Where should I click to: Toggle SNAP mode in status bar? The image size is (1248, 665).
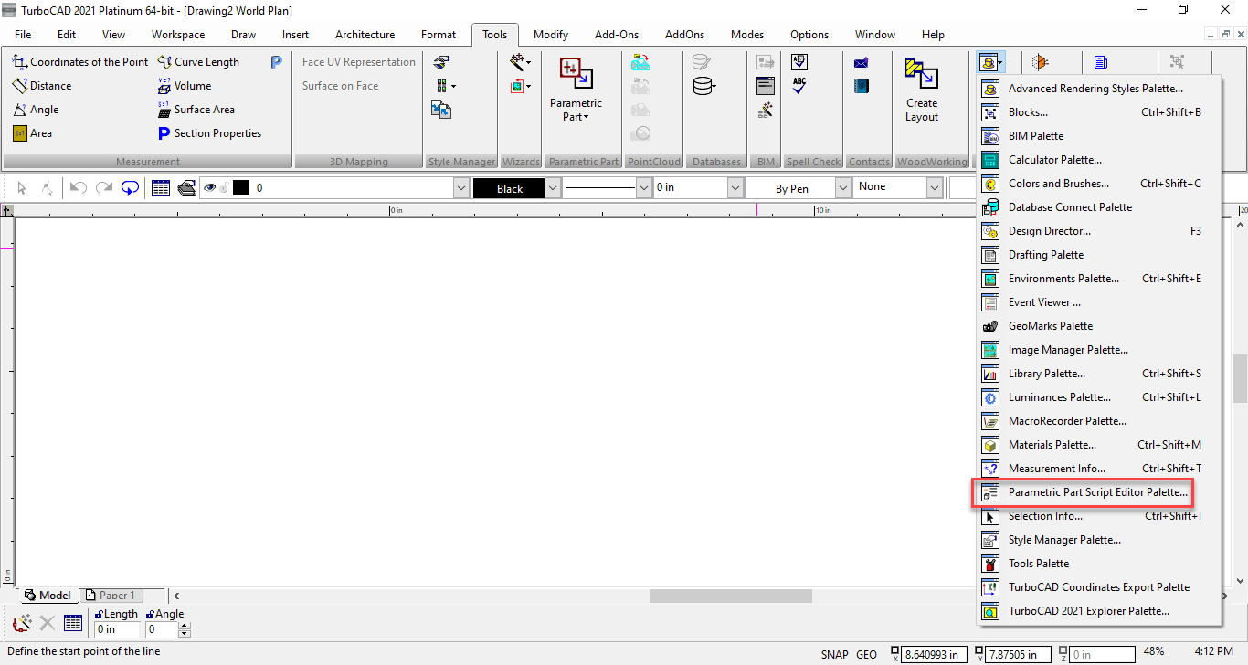point(834,654)
